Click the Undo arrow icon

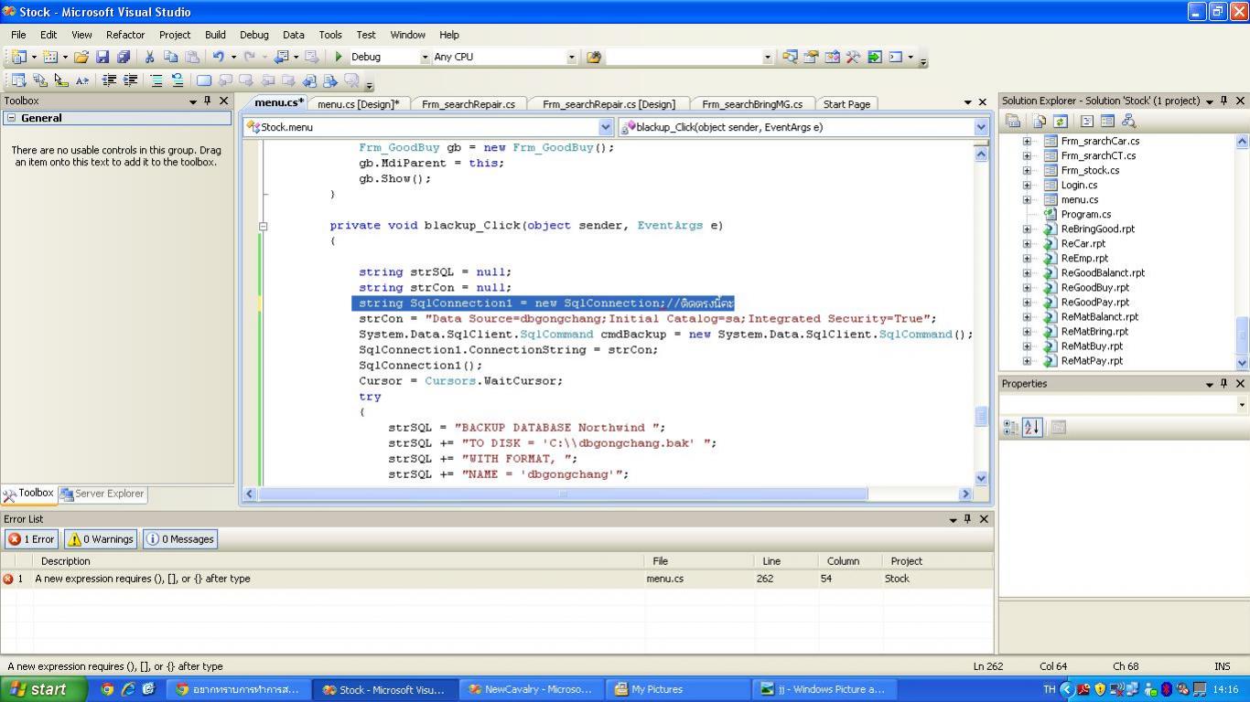tap(218, 57)
